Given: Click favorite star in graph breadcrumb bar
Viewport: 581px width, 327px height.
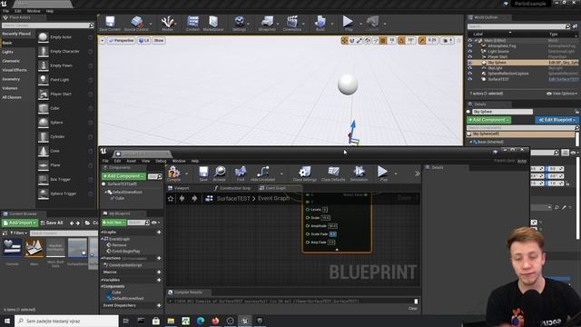Looking at the screenshot, I should pos(171,199).
